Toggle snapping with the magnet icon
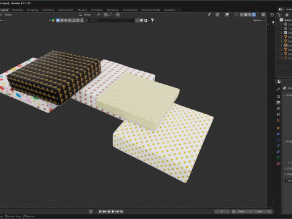Viewport: 292px width, 219px height. 106,15
